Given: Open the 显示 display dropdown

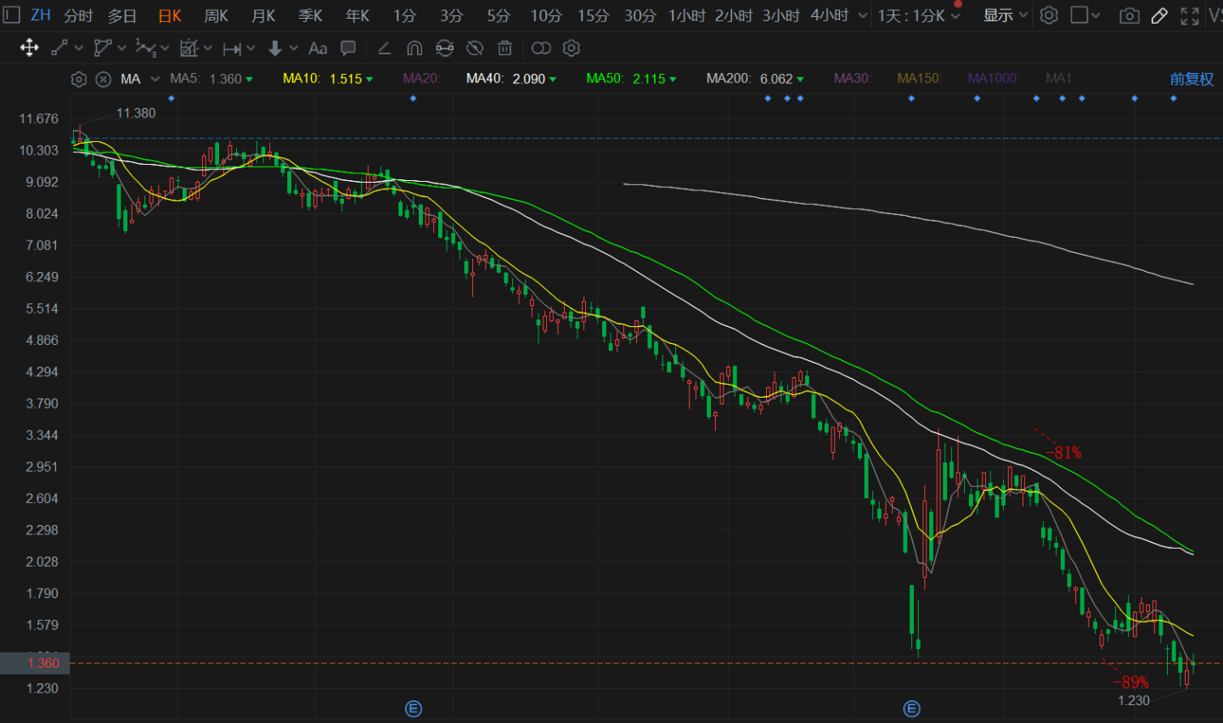Looking at the screenshot, I should pos(1005,15).
